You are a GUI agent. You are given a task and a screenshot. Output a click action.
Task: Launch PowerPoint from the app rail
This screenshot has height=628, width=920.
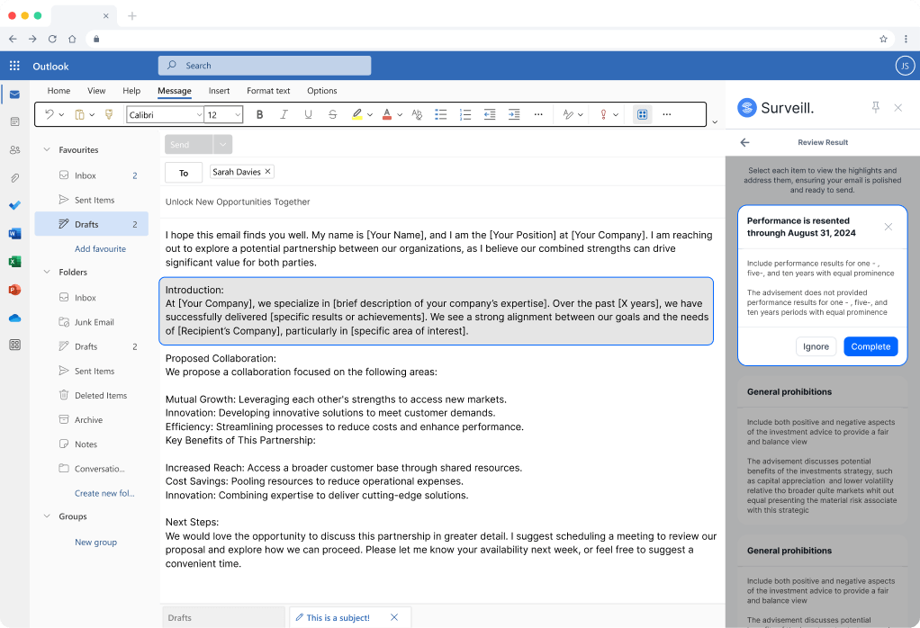14,290
